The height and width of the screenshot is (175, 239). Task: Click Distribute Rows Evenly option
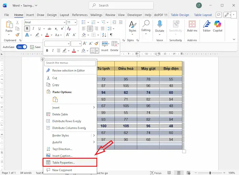[x=67, y=121]
